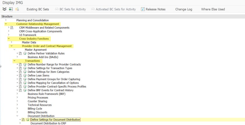Screen dimensions: 245x125
Task: Run Define Settings for Document Distribution execute icon
Action: (28, 120)
